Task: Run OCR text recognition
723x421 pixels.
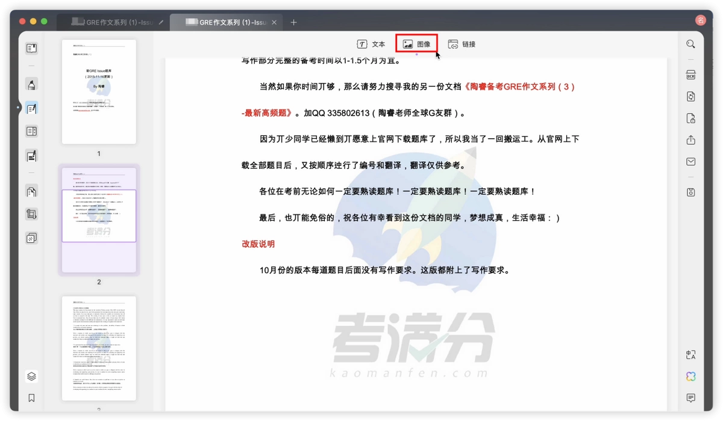Action: (x=690, y=75)
